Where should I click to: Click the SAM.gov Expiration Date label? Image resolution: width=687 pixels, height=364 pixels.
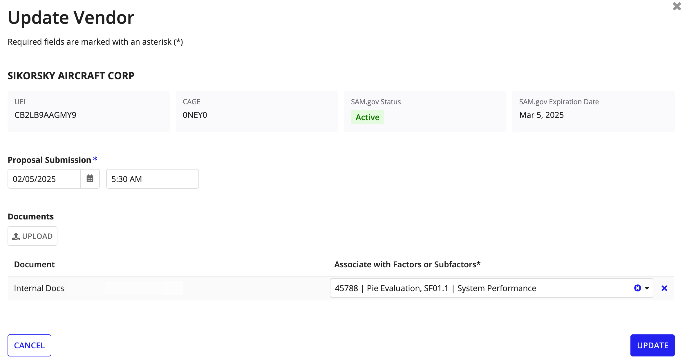559,102
